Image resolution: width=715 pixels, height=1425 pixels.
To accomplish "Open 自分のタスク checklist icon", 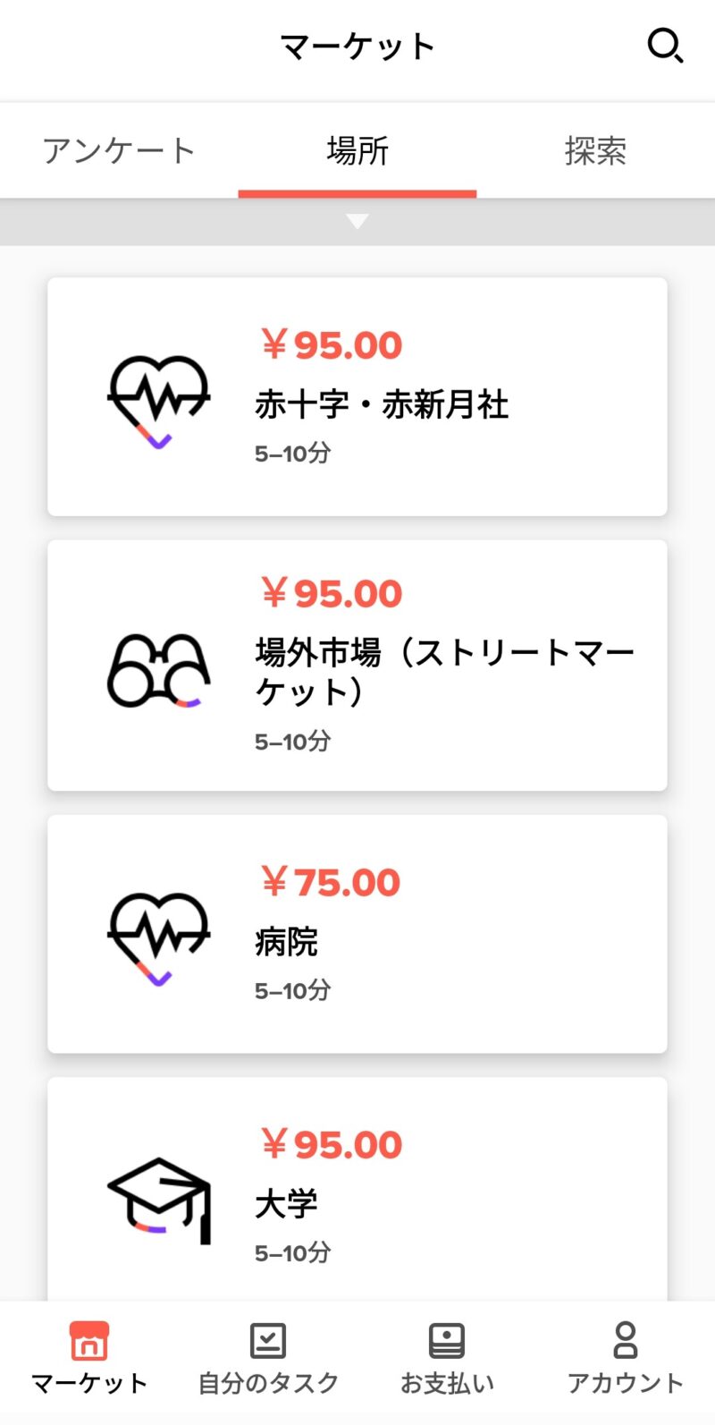I will (268, 1340).
